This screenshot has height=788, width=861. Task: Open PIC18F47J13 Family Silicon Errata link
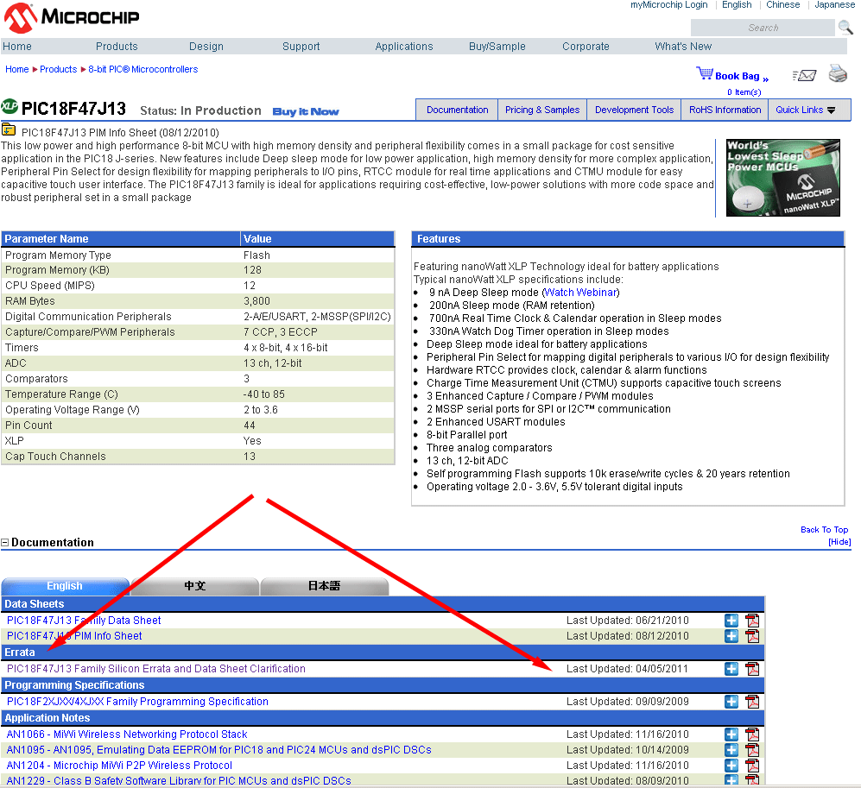(x=156, y=669)
